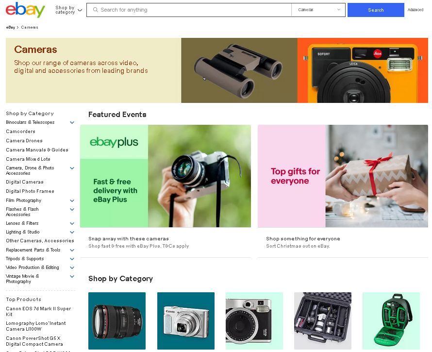This screenshot has height=352, width=432.
Task: Select the instant camera category thumbnail
Action: pyautogui.click(x=254, y=321)
